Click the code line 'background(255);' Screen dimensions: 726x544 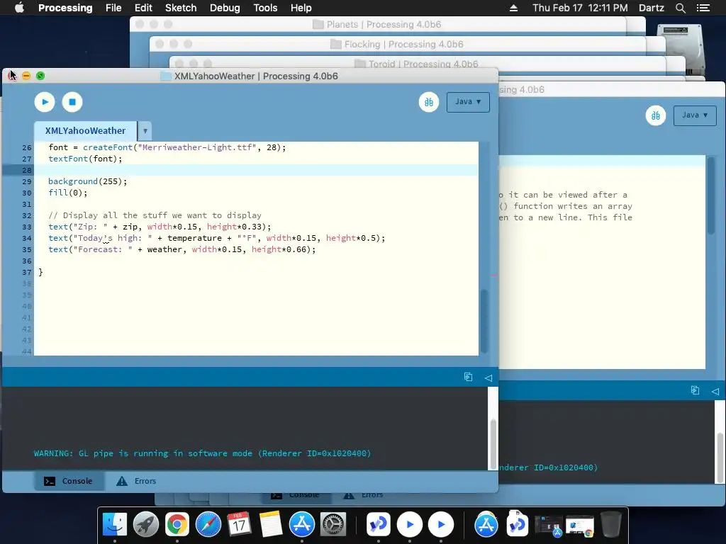coord(87,181)
